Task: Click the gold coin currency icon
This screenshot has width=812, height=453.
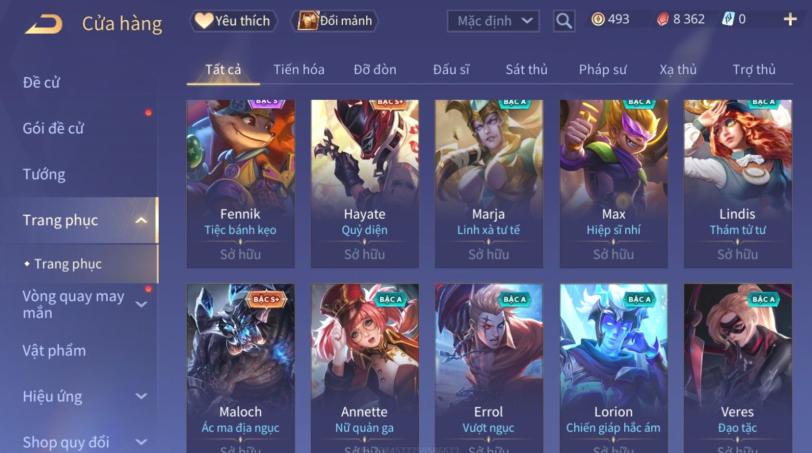Action: pos(598,20)
